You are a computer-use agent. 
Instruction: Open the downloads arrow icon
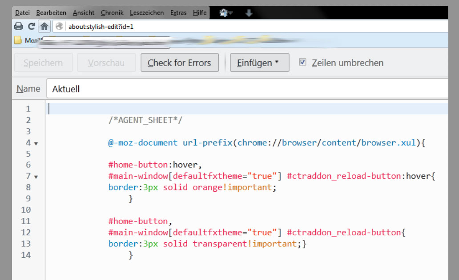249,13
